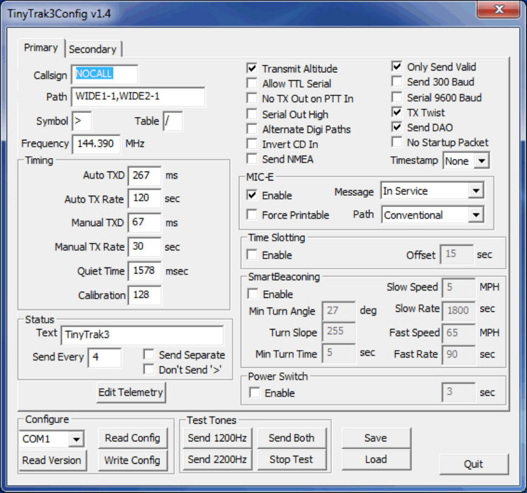Click Stop Test to end tones
The height and width of the screenshot is (493, 527).
[x=292, y=460]
